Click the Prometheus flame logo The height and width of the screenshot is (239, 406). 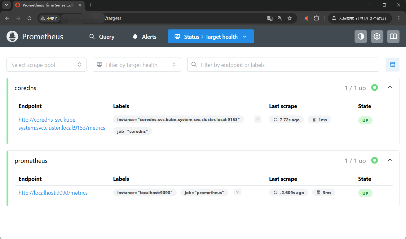point(12,37)
